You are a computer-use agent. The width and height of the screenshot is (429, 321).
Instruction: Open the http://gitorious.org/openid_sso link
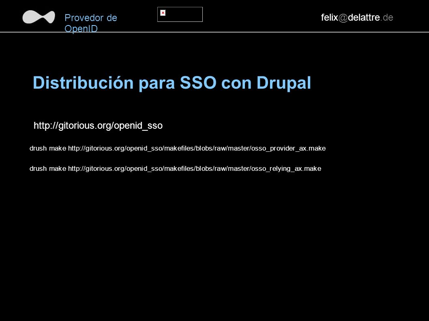pos(98,125)
